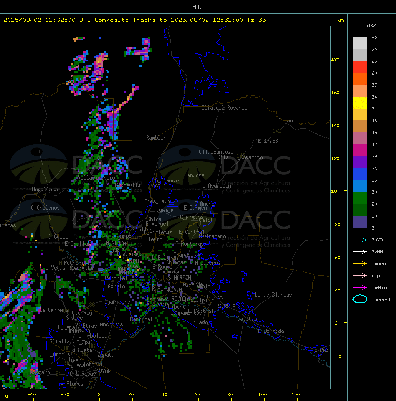Select the 'Tulumaya' label
This screenshot has width=396, height=401.
coord(162,210)
